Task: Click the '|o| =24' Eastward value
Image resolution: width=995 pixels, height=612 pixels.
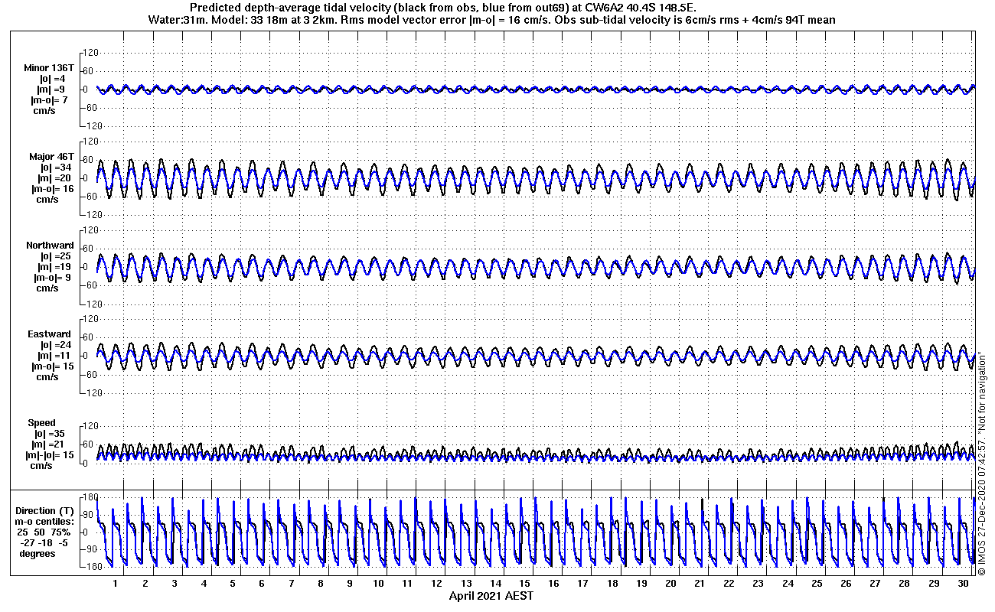Action: click(x=55, y=345)
